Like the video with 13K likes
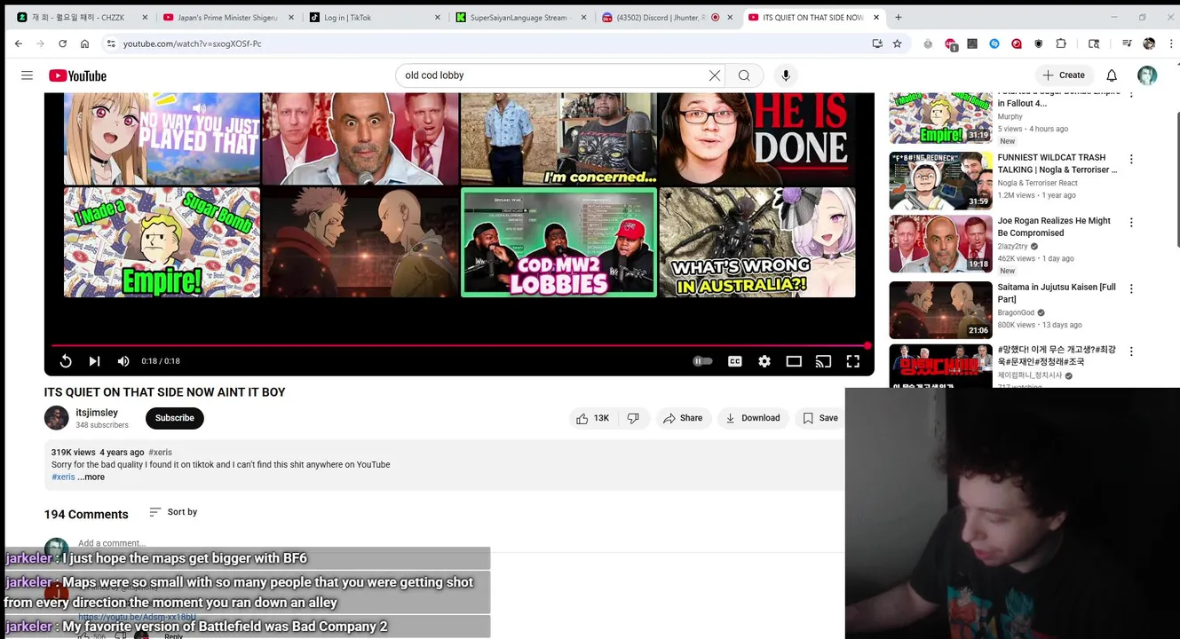 [592, 418]
